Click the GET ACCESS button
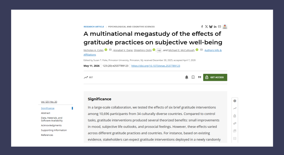Viewport: 284px width, 155px height. coord(215,77)
